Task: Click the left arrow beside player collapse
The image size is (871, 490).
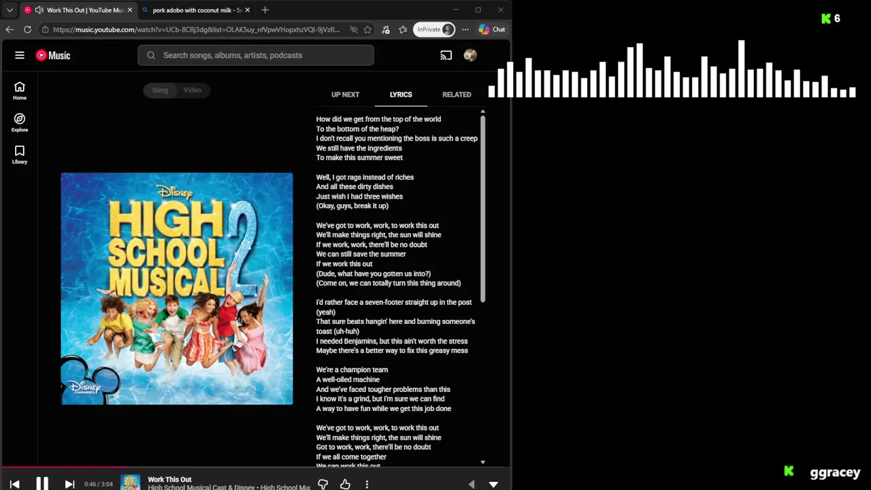Action: coord(472,485)
